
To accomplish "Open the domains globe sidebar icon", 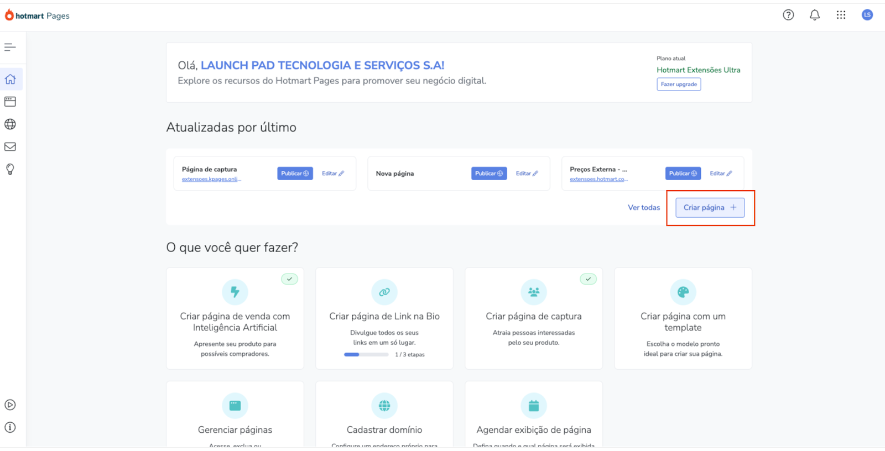I will click(10, 124).
